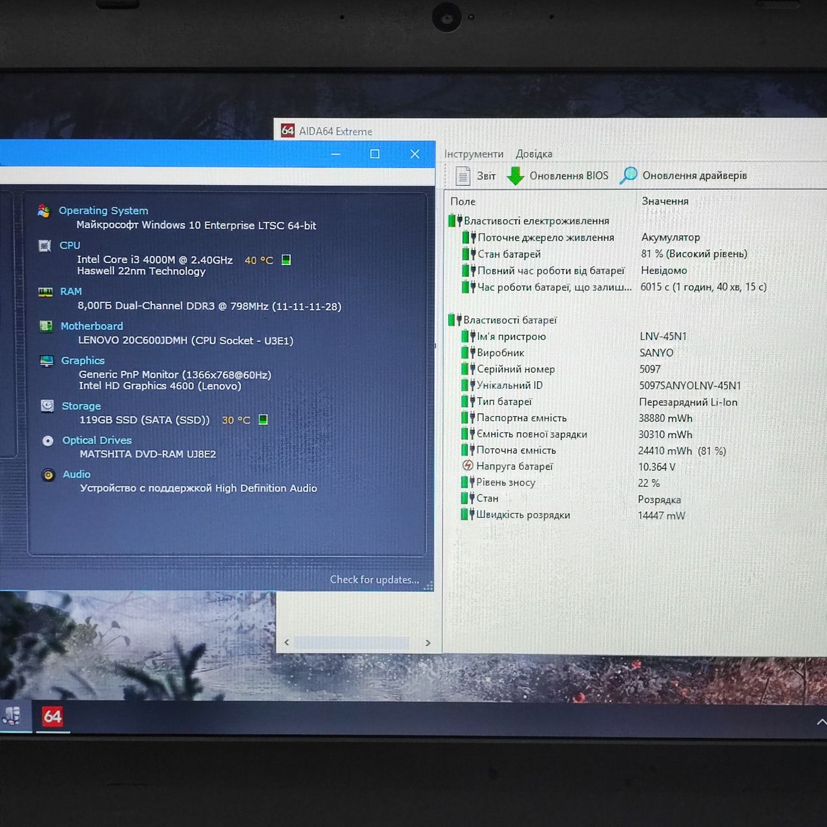This screenshot has height=827, width=827.
Task: Open the Storage section link in Speccy
Action: 81,406
